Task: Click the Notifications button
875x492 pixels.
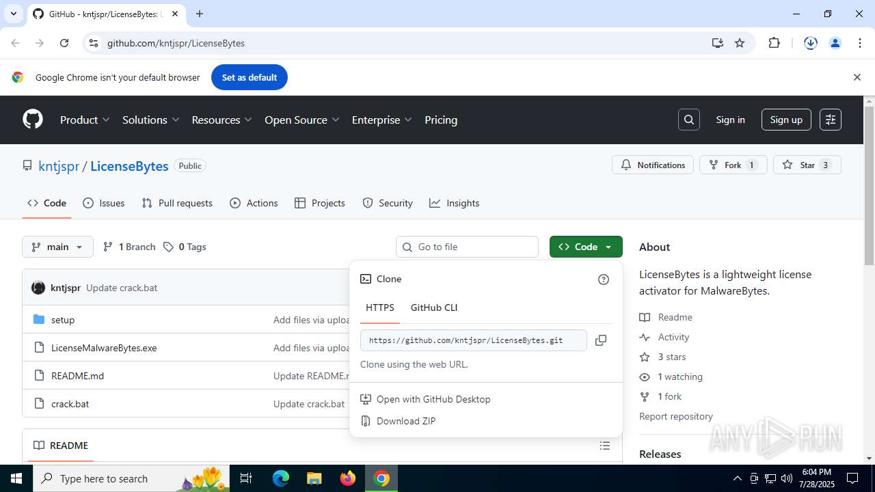Action: (653, 165)
